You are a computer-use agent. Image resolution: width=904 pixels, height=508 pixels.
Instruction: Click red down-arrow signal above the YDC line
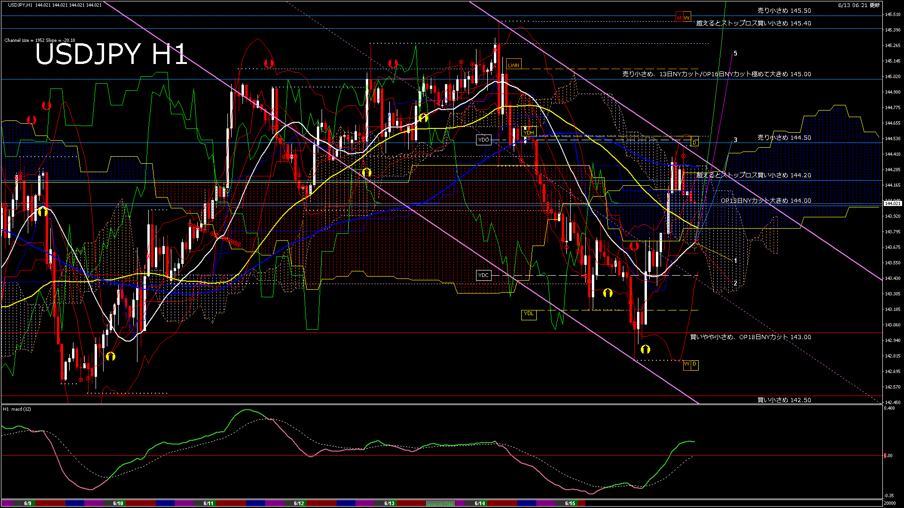coord(634,246)
